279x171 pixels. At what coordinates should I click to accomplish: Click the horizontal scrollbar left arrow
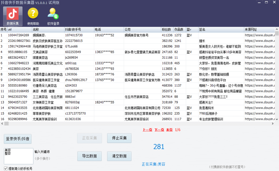2,124
